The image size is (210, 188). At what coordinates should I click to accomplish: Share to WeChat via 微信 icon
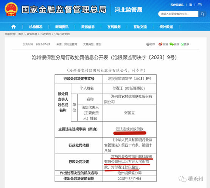click(174, 44)
